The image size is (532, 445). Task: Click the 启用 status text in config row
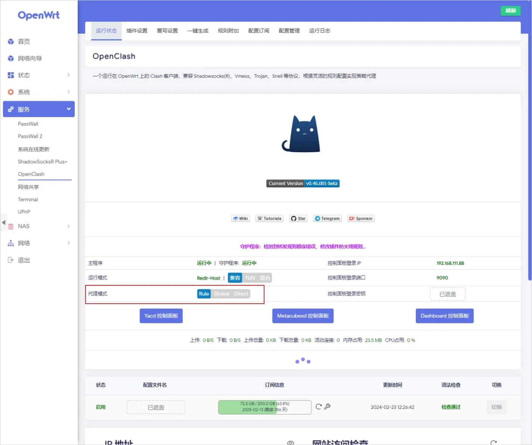click(100, 407)
